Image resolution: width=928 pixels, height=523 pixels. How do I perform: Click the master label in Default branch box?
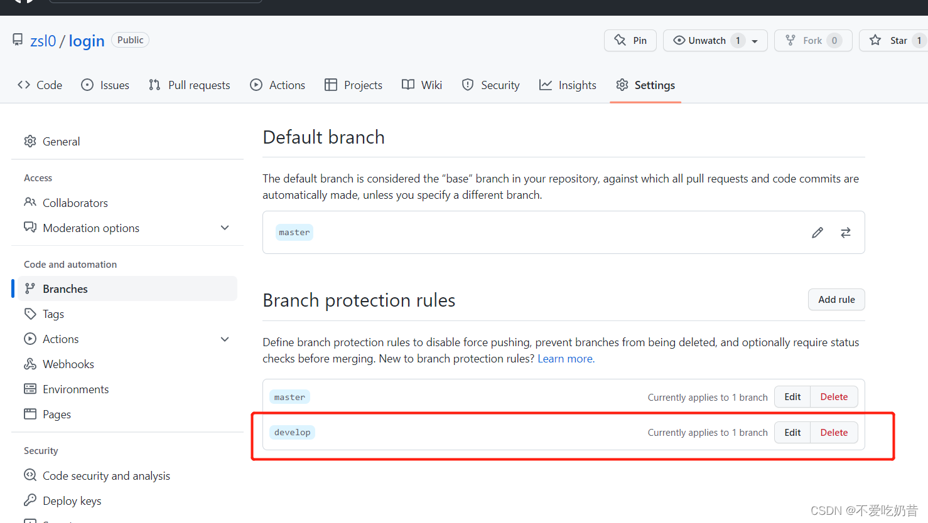pyautogui.click(x=294, y=233)
